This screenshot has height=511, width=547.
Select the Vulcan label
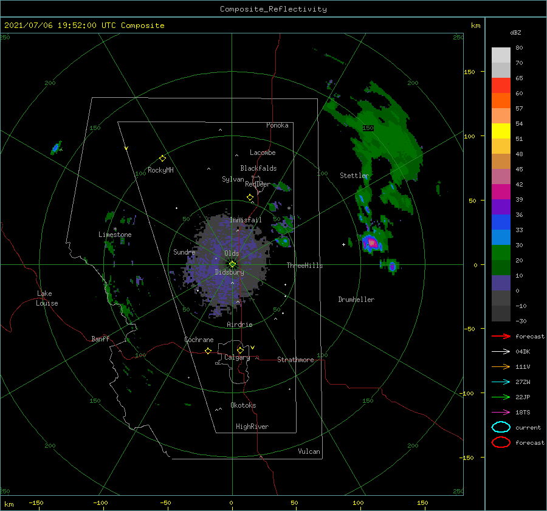point(309,451)
